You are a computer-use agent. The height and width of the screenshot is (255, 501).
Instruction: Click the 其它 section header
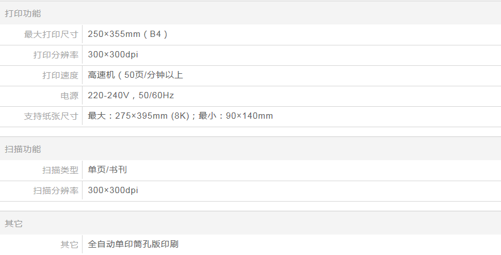click(x=14, y=223)
